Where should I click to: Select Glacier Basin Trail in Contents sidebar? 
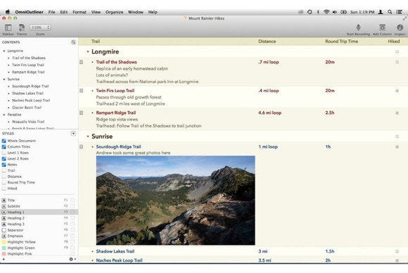27,108
